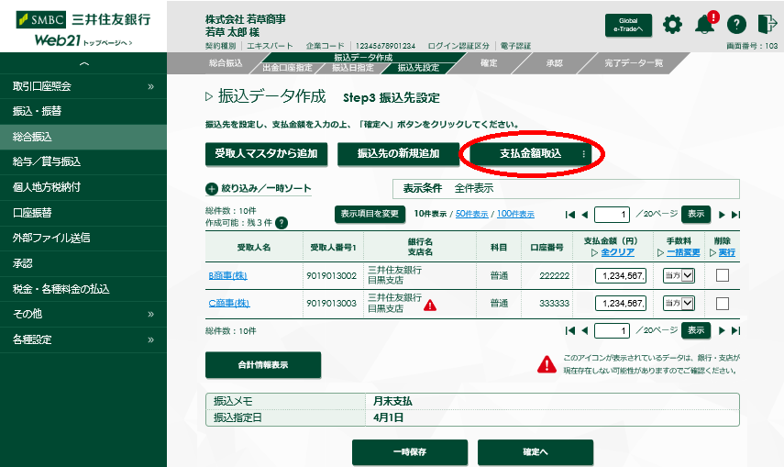Click 出金口座指定 step tab
This screenshot has height=467, width=784.
(288, 68)
